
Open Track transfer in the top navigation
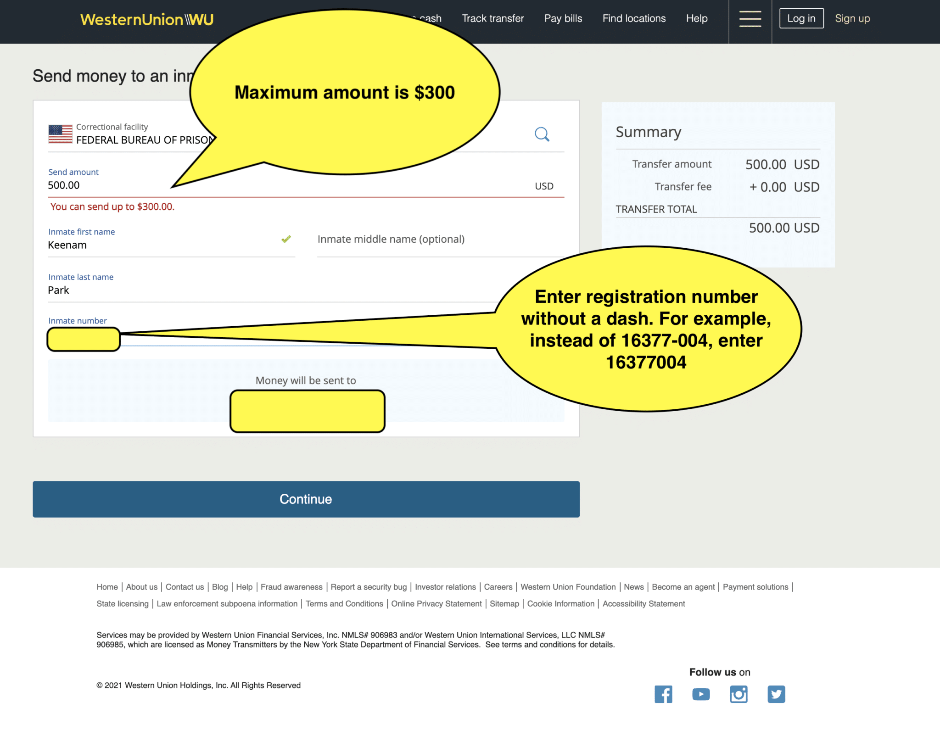[x=493, y=18]
